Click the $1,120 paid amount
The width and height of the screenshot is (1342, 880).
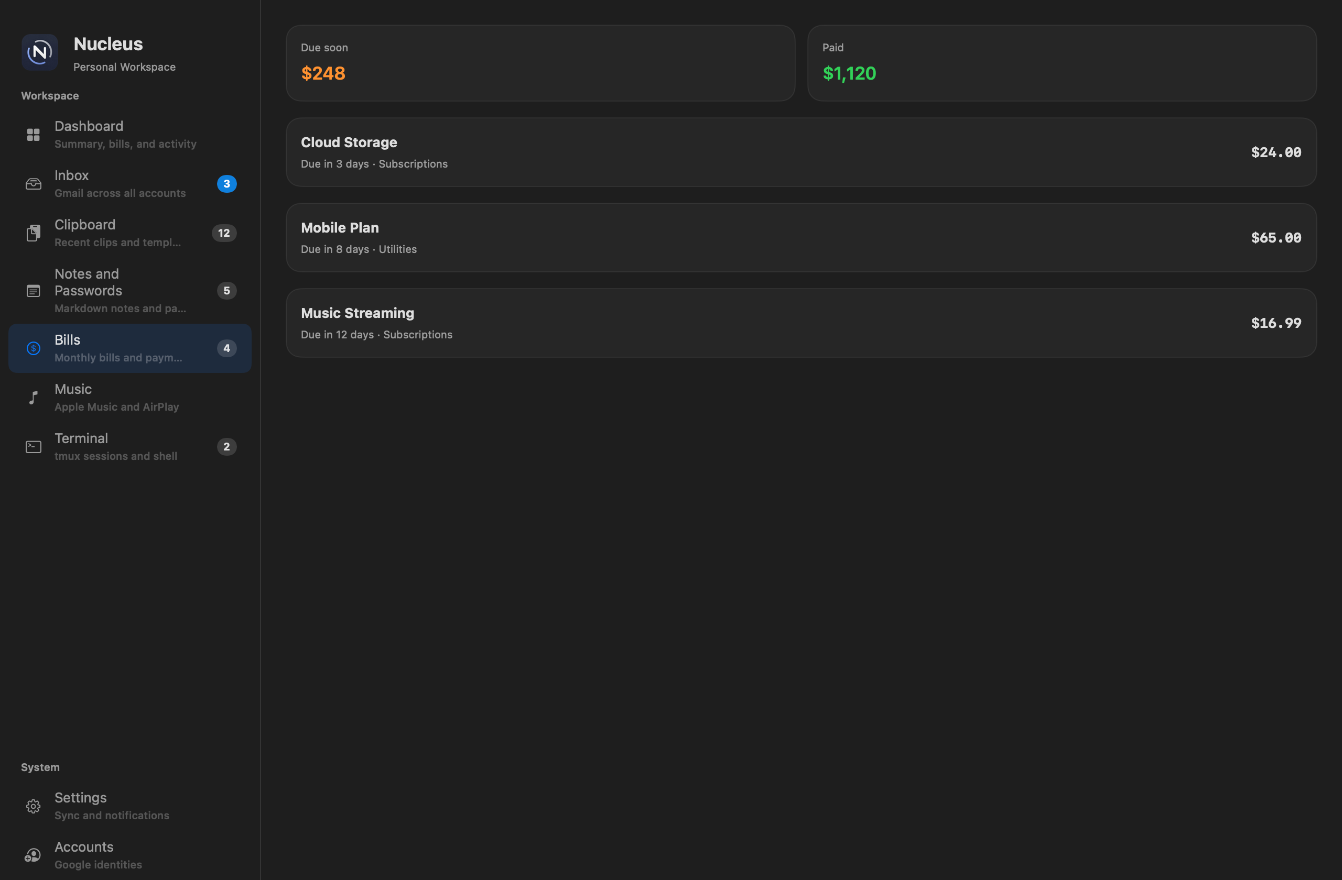pyautogui.click(x=849, y=73)
